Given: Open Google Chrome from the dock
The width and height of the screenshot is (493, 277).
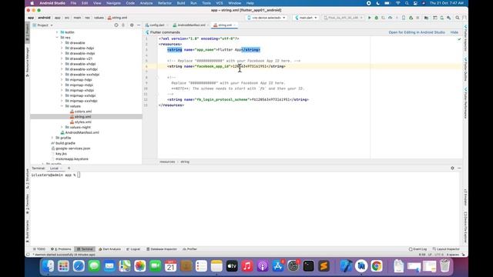Looking at the screenshot, I should pos(377,266).
